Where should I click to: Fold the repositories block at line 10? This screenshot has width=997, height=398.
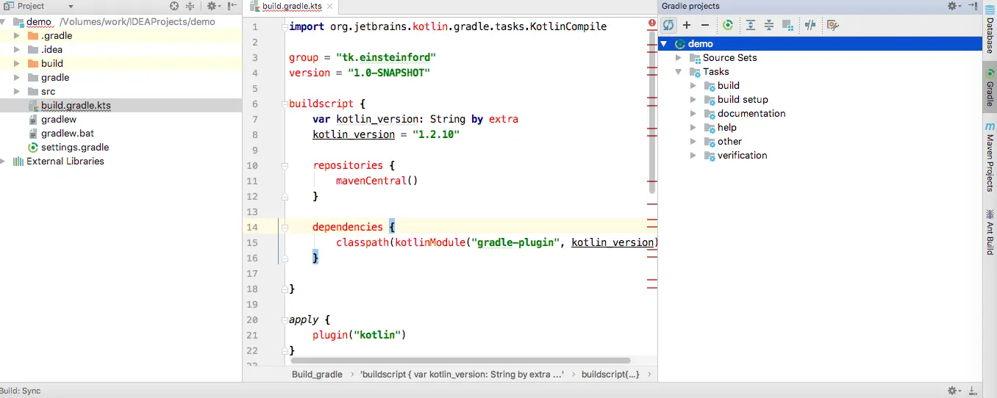click(x=283, y=165)
